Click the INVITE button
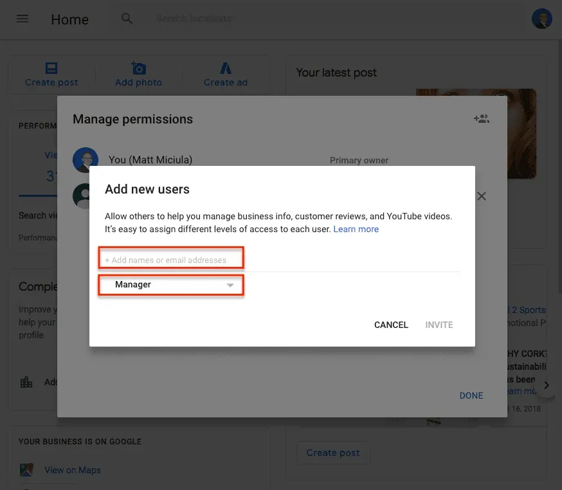Screen dimensions: 562x490 pos(439,325)
